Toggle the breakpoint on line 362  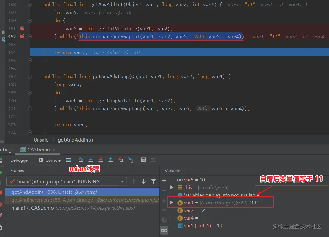(22, 36)
